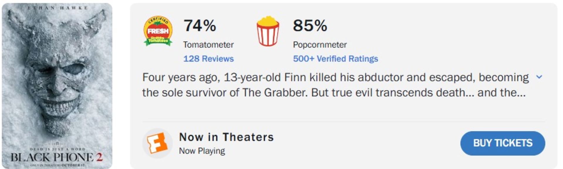Expand the synopsis with the chevron arrow
Viewport: 563px width, 169px height.
tap(539, 77)
